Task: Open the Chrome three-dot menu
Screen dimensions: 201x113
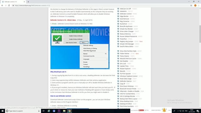Action: click(x=199, y=6)
